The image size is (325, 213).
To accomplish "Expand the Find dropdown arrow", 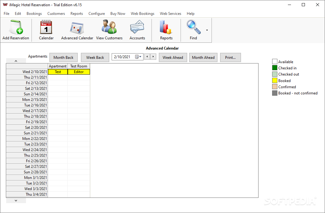I will [207, 30].
